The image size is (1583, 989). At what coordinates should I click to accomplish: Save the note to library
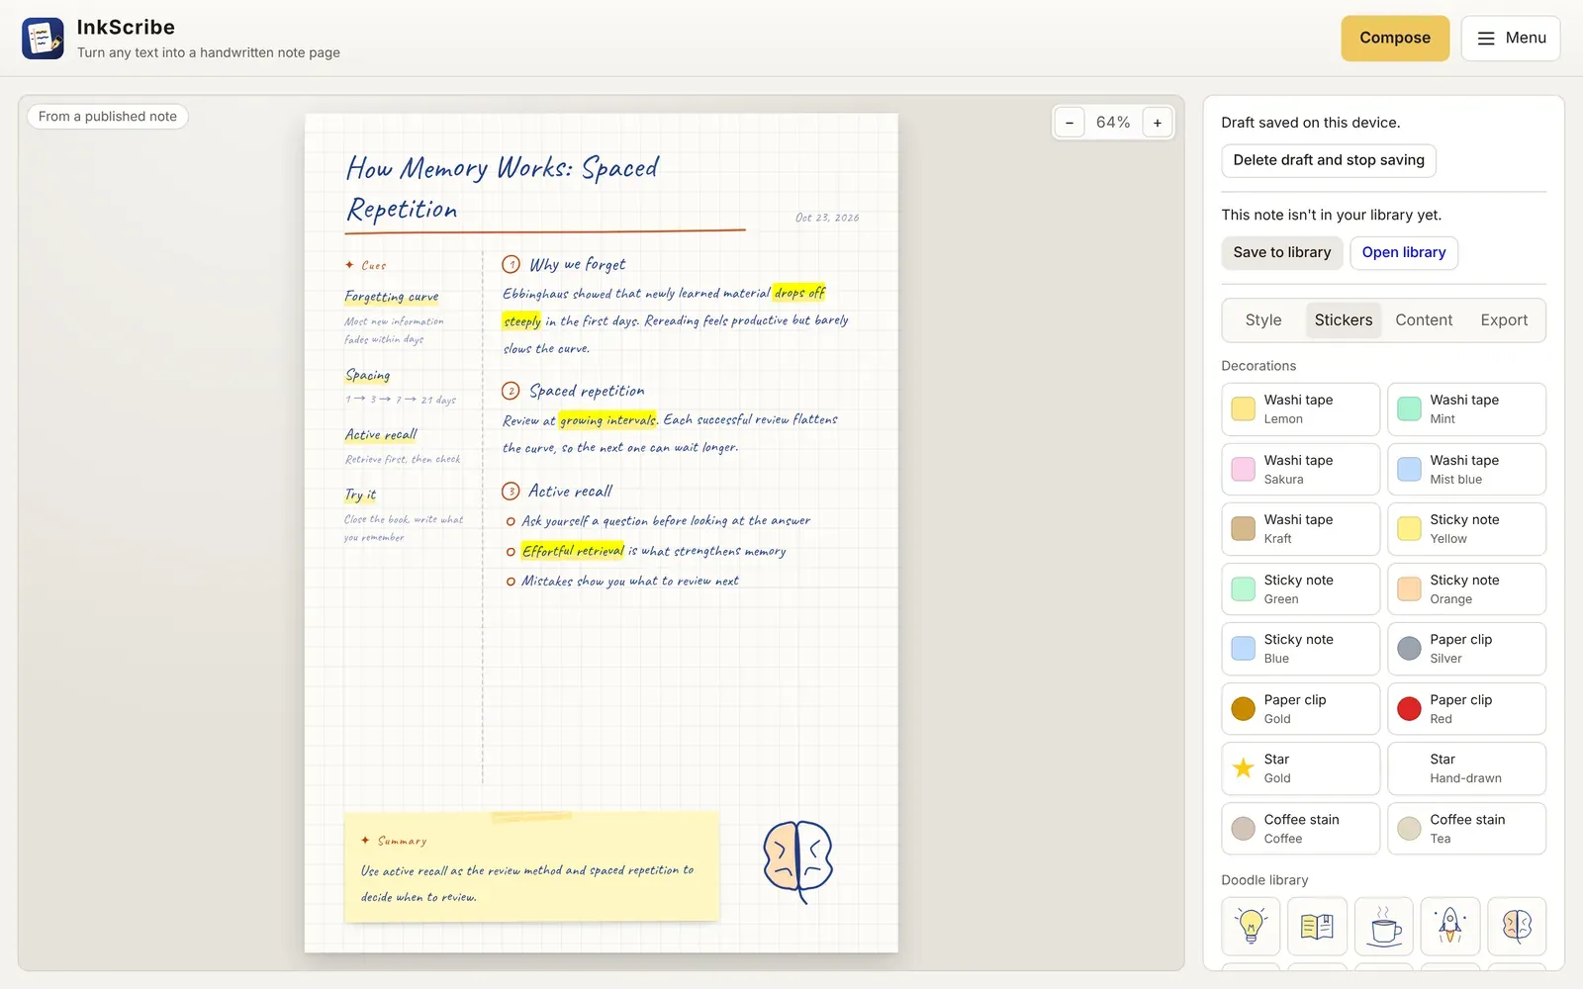pos(1282,252)
